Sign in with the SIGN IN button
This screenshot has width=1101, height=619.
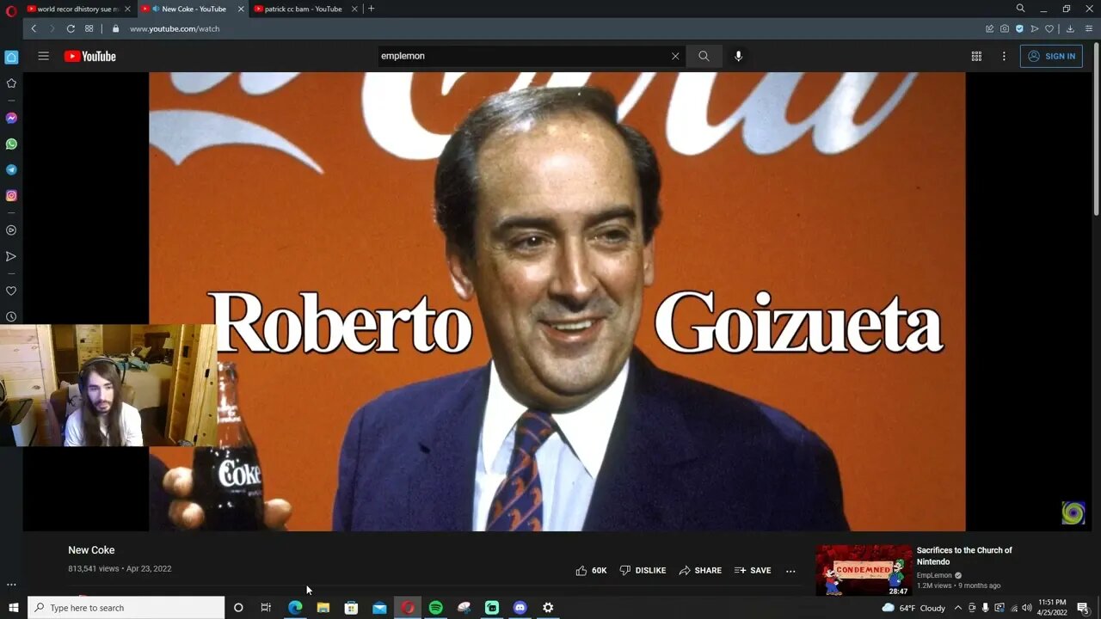coord(1051,56)
